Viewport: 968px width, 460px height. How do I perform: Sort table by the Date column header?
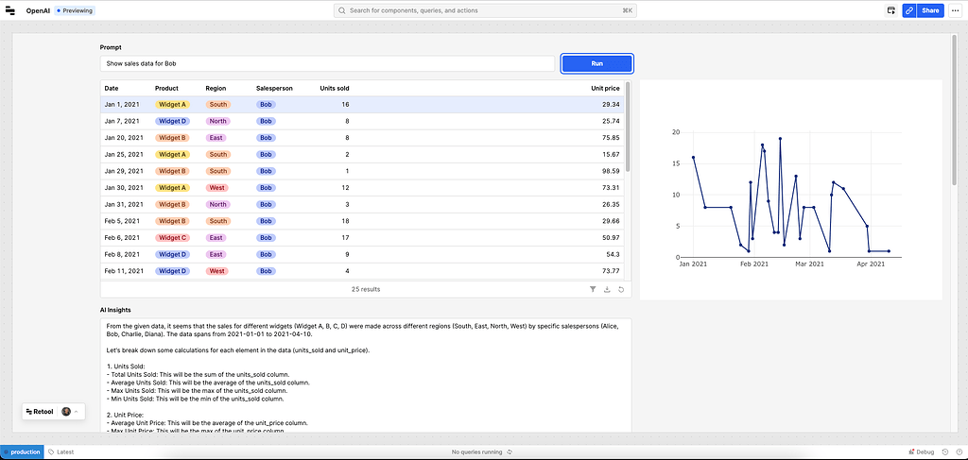[x=112, y=88]
